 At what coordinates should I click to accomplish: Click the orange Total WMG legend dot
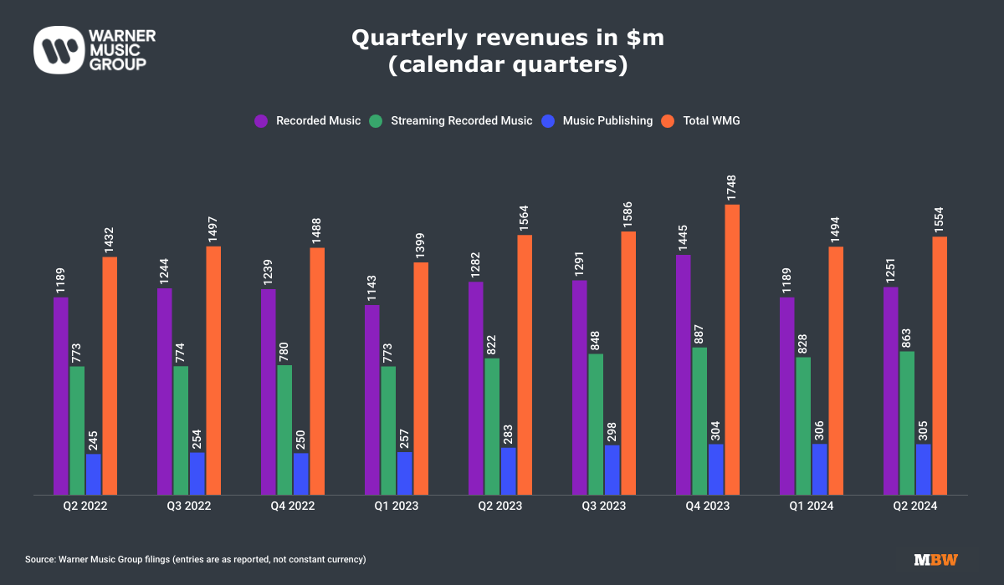click(x=668, y=120)
